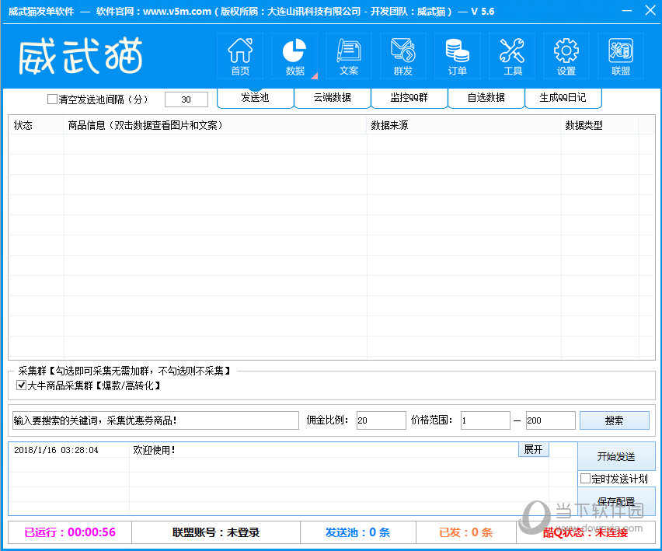The width and height of the screenshot is (662, 551).
Task: Click the 佣金比例 input field
Action: click(381, 420)
